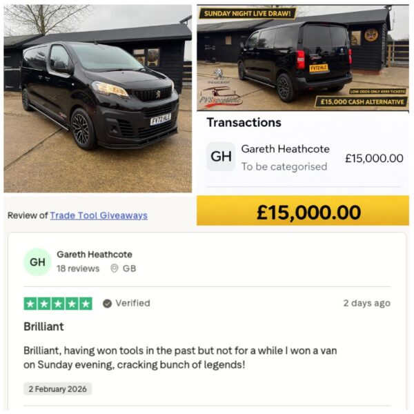
Task: Click the Verified checkmark badge icon
Action: (107, 304)
